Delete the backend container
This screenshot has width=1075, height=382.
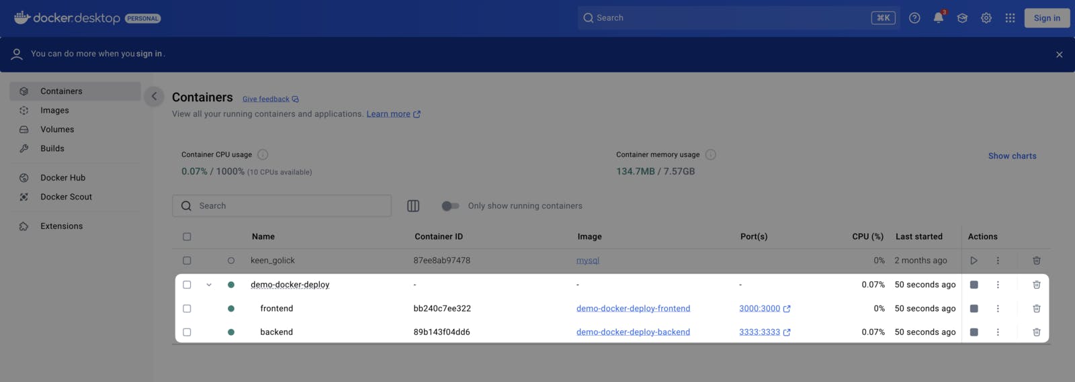(x=1037, y=332)
